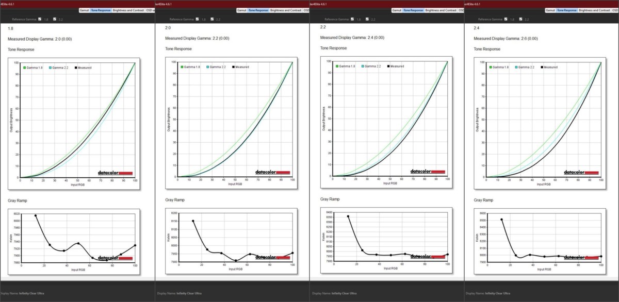Select the Gamut tab in the 2.2 panel

point(397,10)
